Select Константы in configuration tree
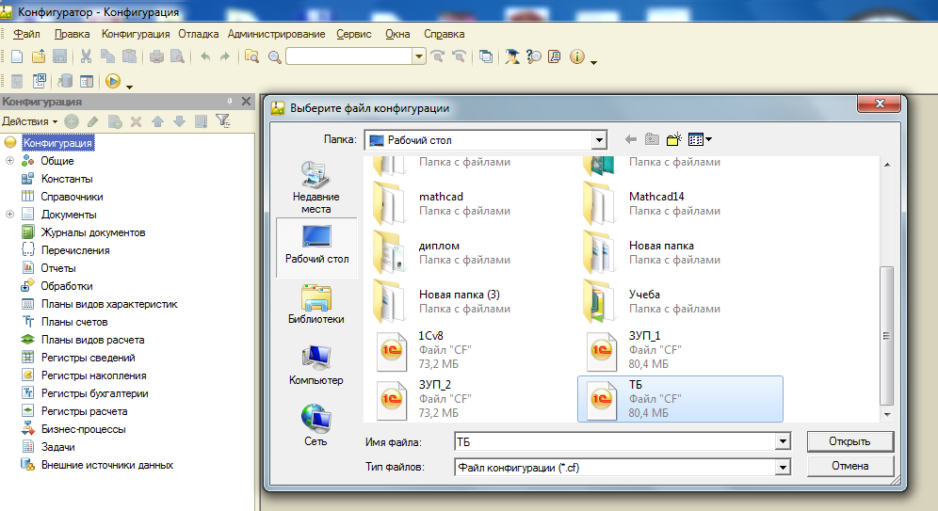The width and height of the screenshot is (938, 511). coord(67,179)
